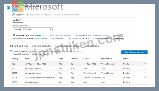
Task: Click Add inbound port rule button
Action: [134, 52]
